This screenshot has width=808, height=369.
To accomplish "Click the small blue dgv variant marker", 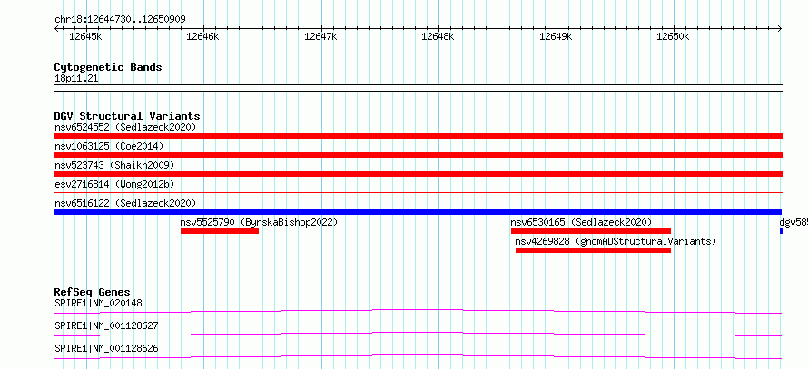I will (x=781, y=231).
